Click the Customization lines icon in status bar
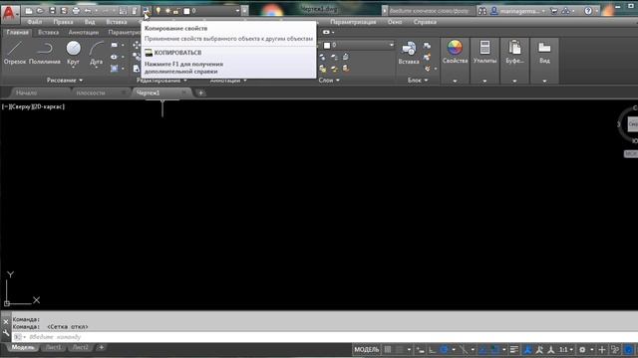Image resolution: width=638 pixels, height=358 pixels. tap(514, 349)
